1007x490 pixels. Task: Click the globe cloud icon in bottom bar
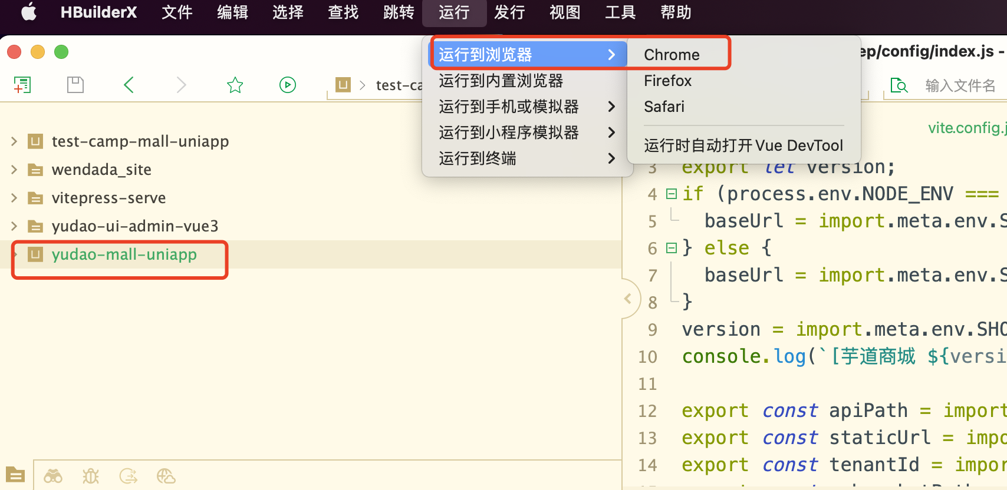(x=166, y=476)
